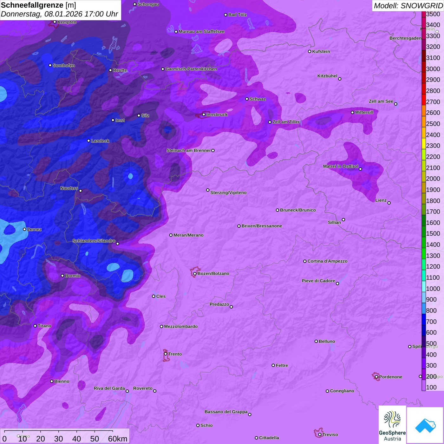The image size is (444, 444).
Task: Click the date Donnerstag, 08.01.2026 17:00 Uhr
Action: (x=59, y=14)
